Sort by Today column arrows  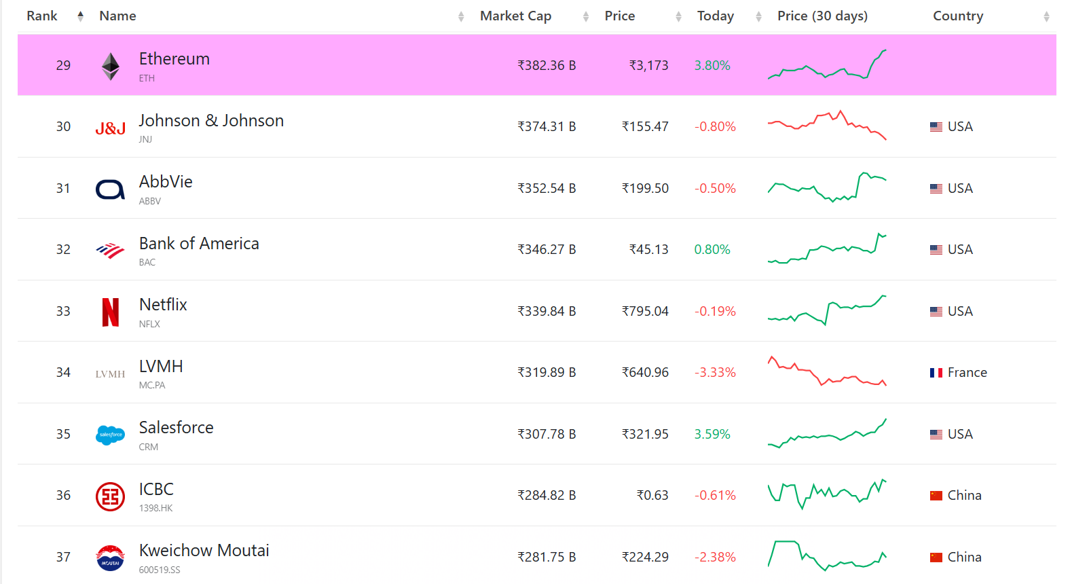pyautogui.click(x=758, y=16)
